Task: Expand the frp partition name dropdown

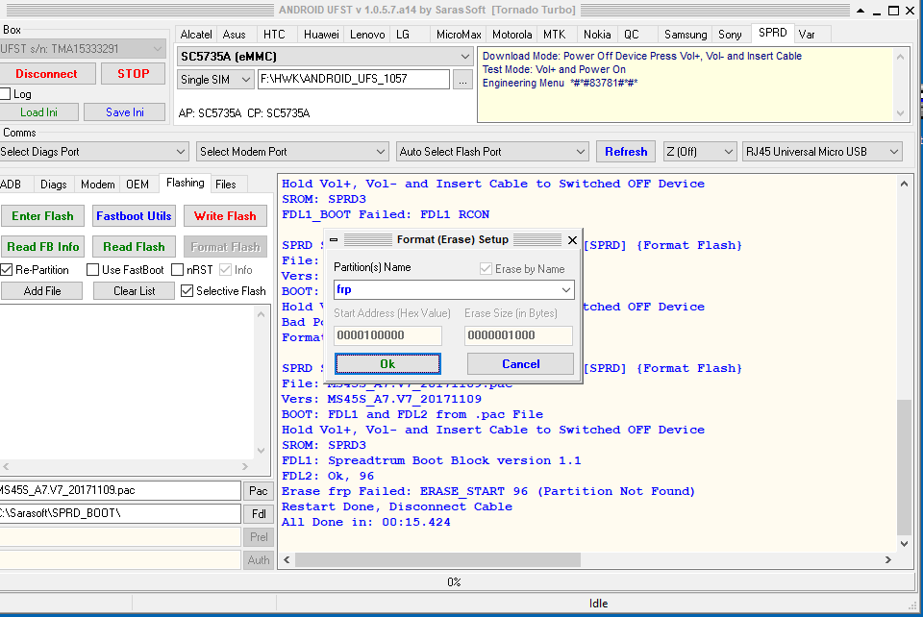Action: pos(565,290)
